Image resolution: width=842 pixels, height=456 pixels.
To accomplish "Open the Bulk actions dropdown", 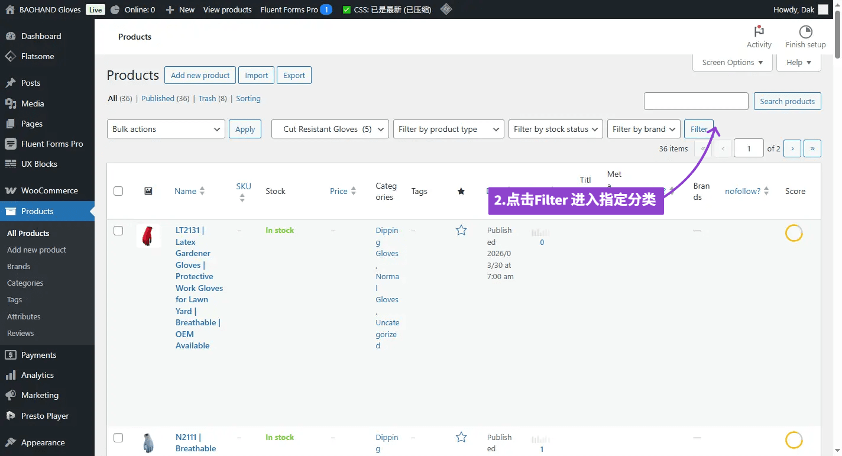I will coord(166,129).
